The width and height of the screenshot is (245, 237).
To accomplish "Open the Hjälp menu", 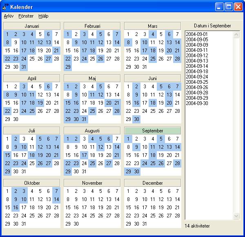I will pos(43,16).
